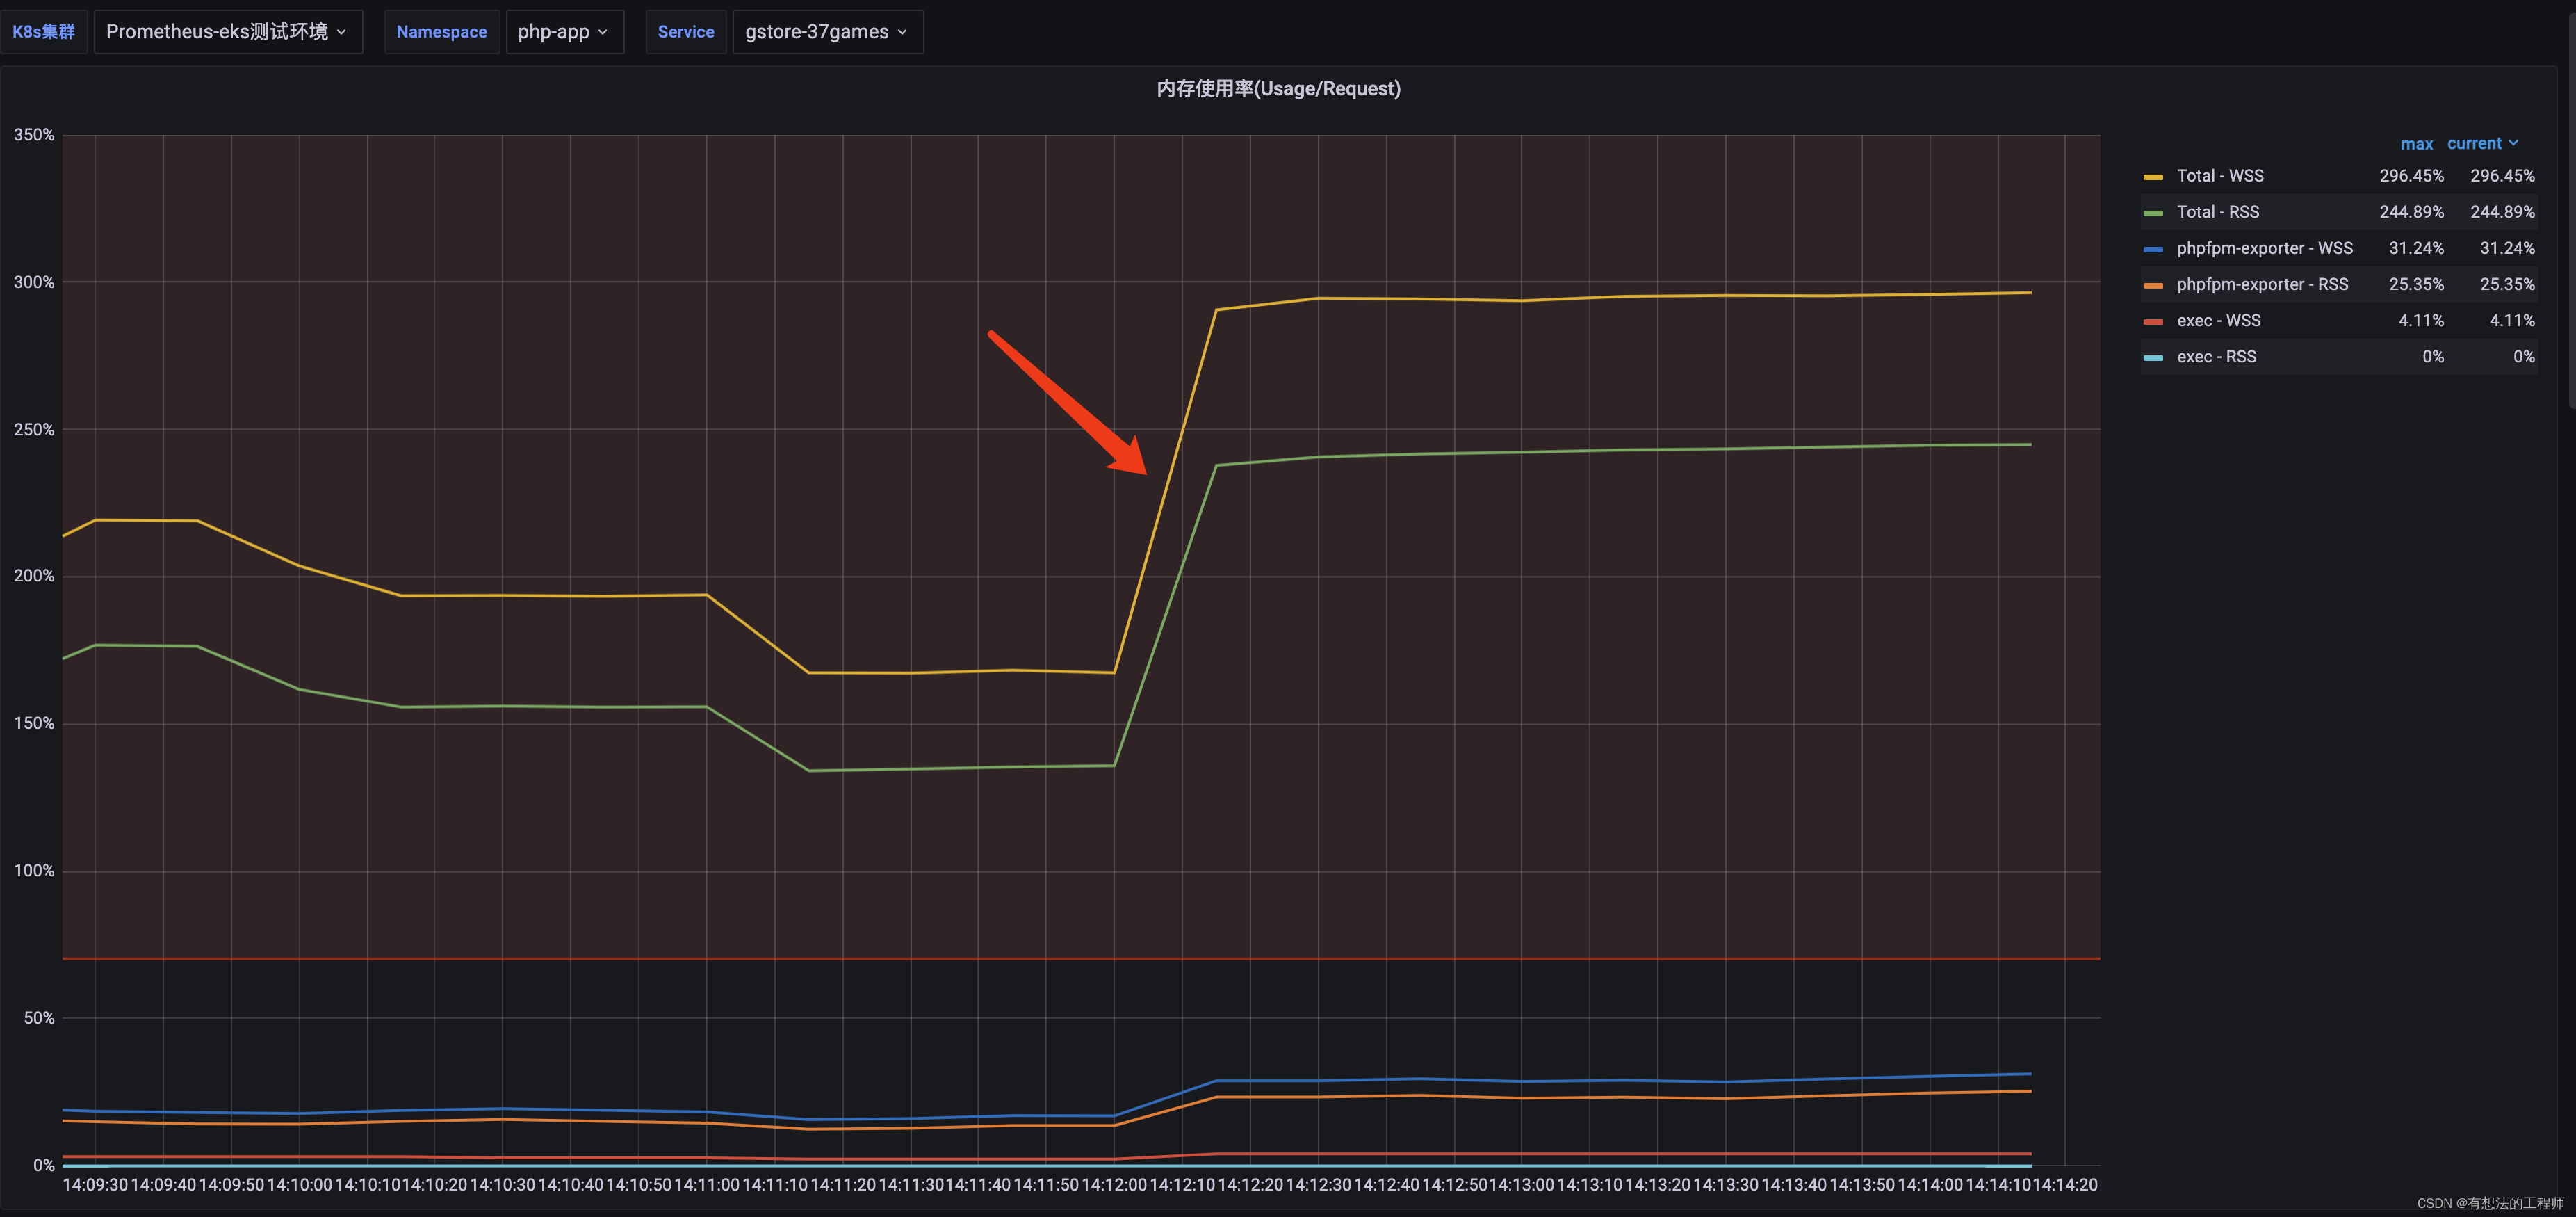The image size is (2576, 1217).
Task: Open the K8s集群 cluster dropdown
Action: [227, 32]
